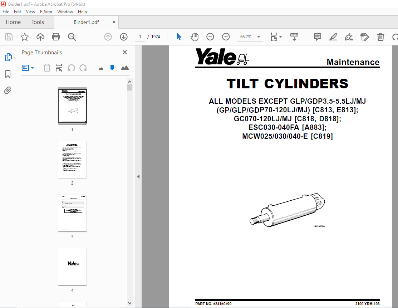398x308 pixels.
Task: Open the E-Sign menu
Action: coord(46,12)
